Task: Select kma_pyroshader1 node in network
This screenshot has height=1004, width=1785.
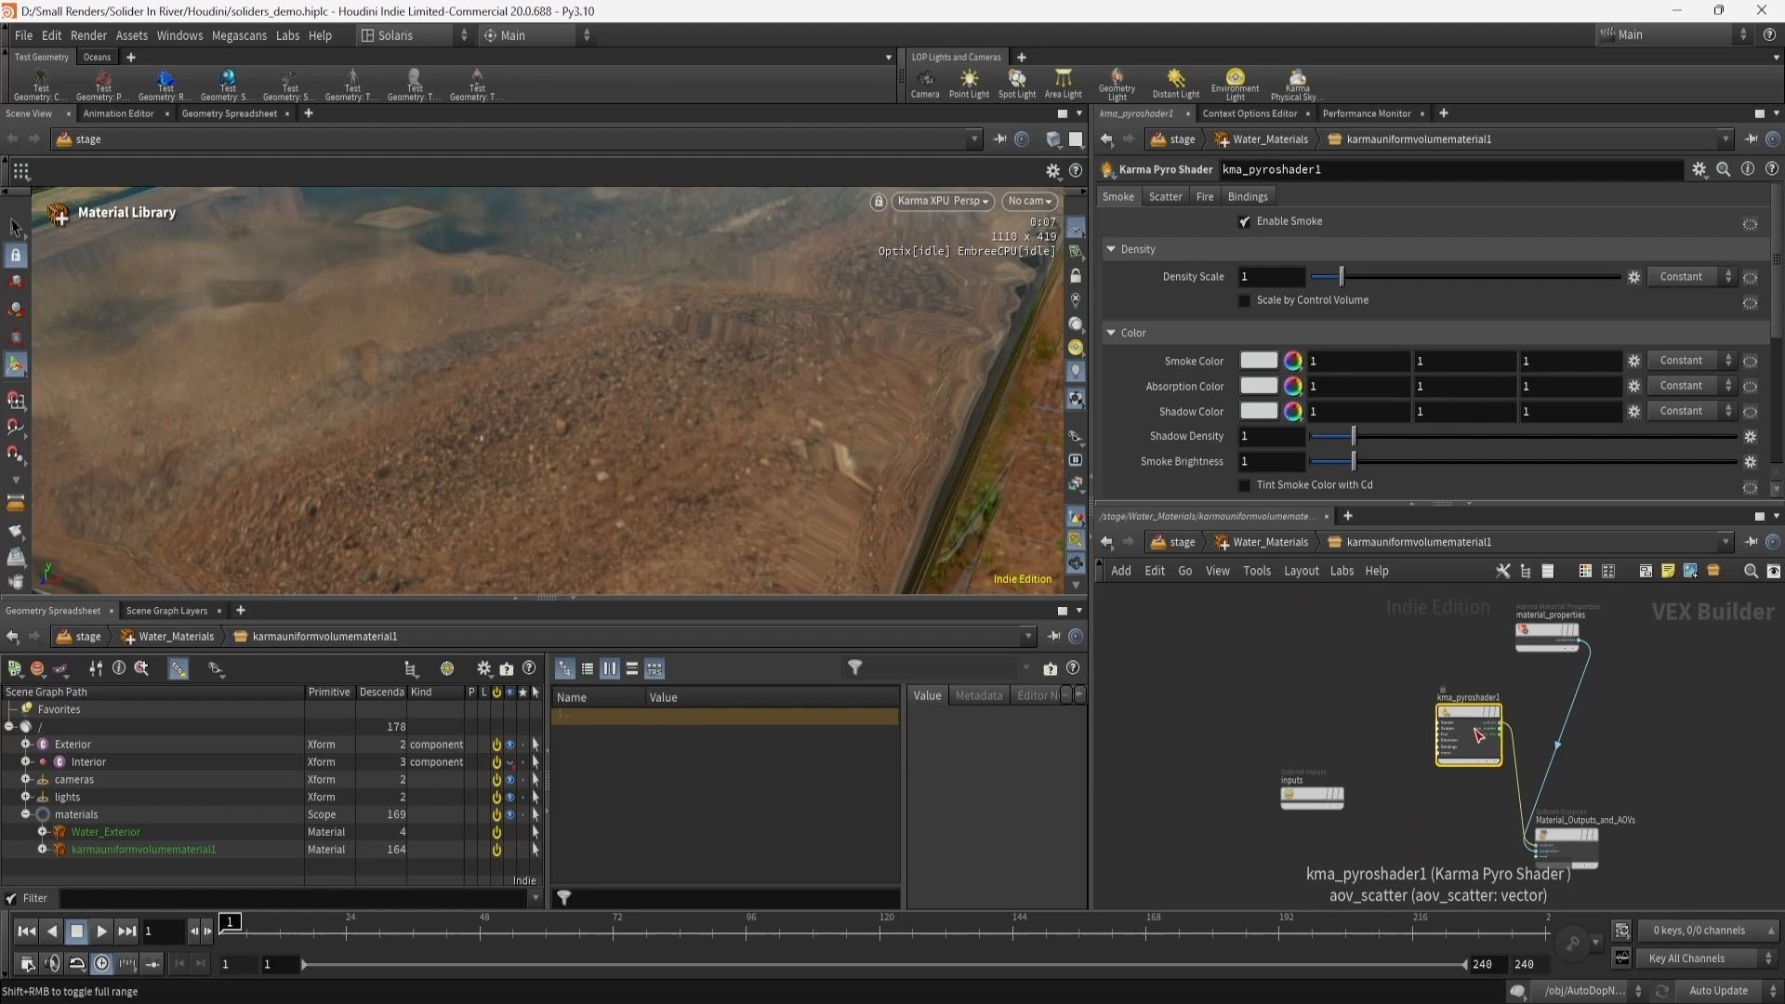Action: coord(1469,734)
